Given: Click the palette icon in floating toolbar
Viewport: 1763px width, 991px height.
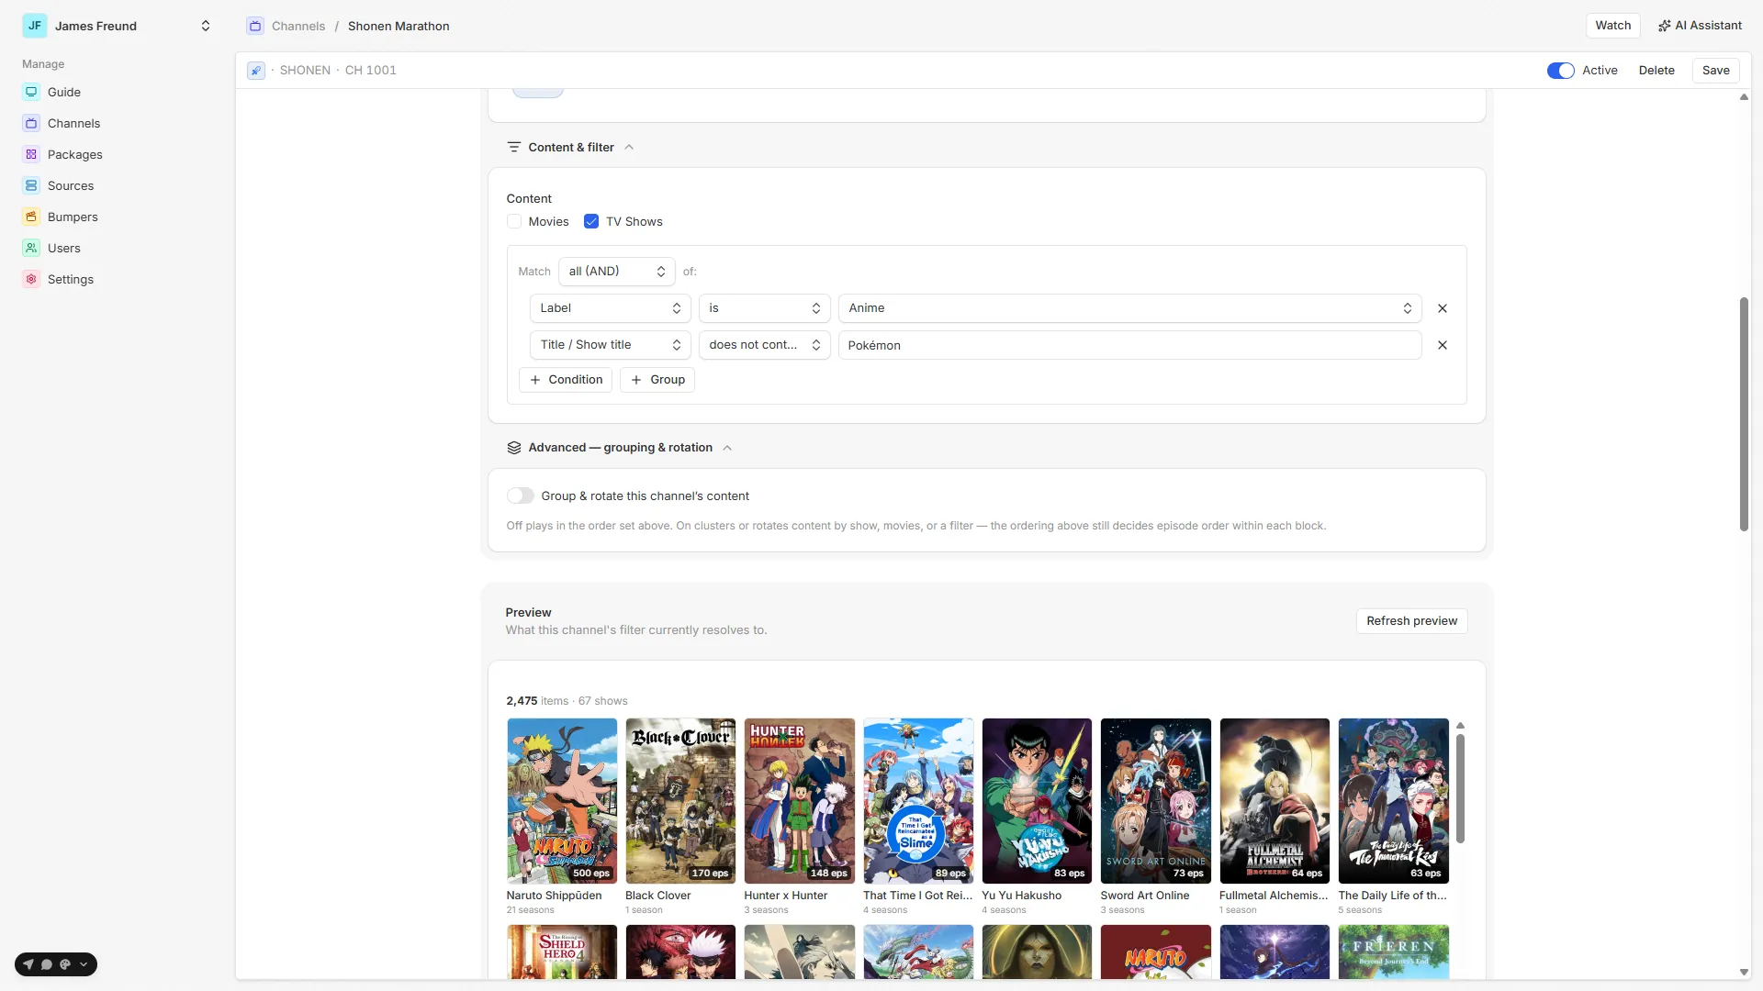Looking at the screenshot, I should point(65,964).
